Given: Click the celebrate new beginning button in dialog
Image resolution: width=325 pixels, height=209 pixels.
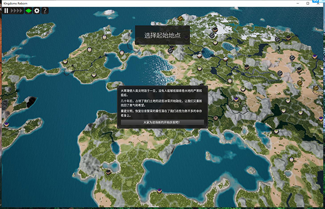Looking at the screenshot, I should click(162, 123).
